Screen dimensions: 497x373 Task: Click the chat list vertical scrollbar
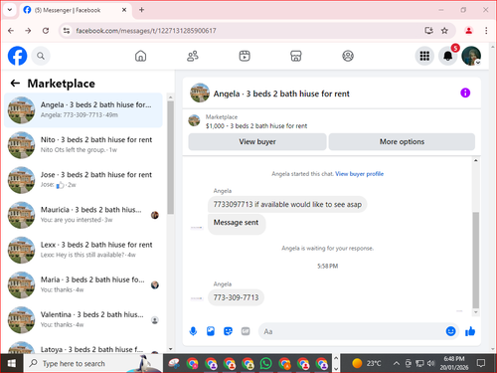click(x=170, y=157)
